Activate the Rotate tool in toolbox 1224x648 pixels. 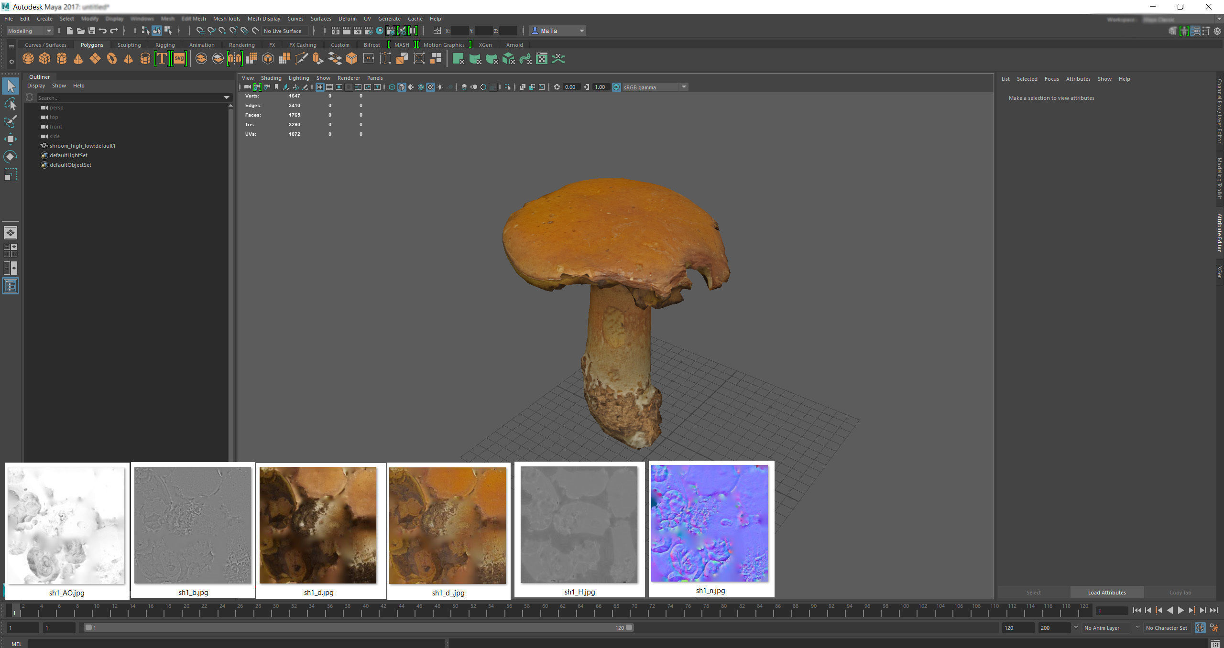point(11,157)
